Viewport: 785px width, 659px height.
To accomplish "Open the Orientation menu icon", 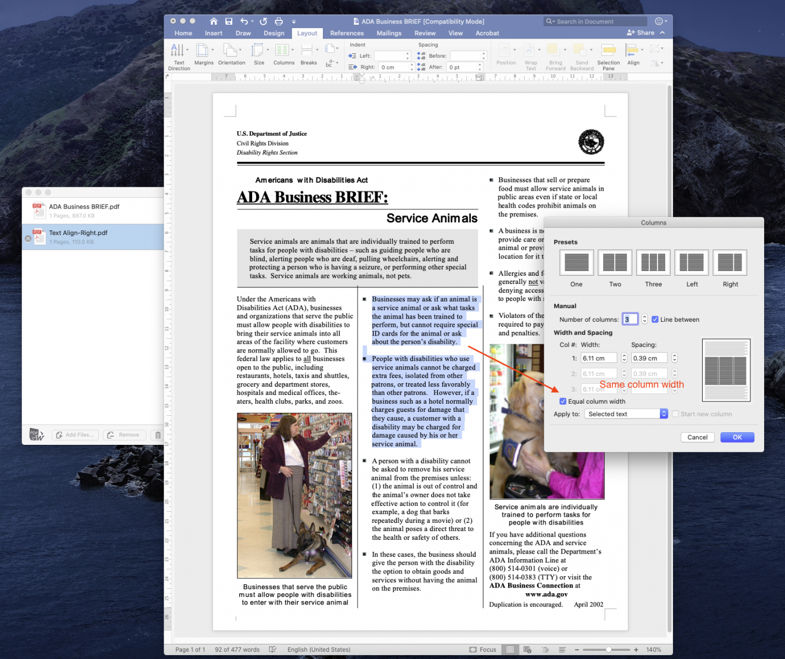I will click(x=231, y=54).
